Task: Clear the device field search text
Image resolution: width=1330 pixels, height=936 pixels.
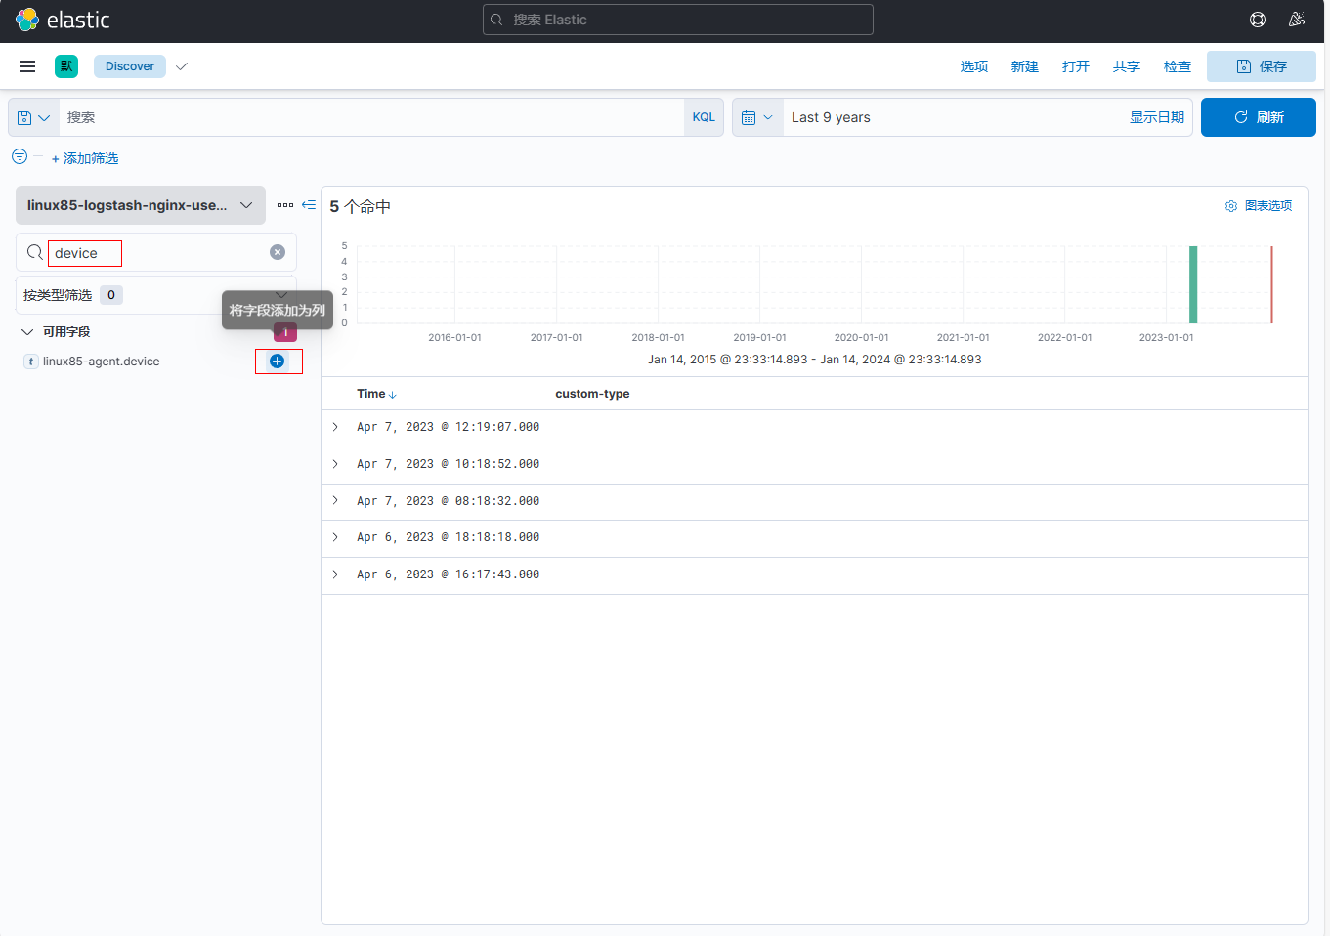Action: coord(278,252)
